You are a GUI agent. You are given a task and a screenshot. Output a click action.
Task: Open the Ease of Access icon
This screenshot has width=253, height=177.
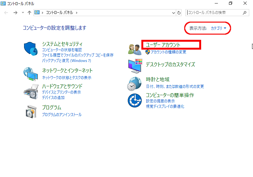[x=135, y=101]
